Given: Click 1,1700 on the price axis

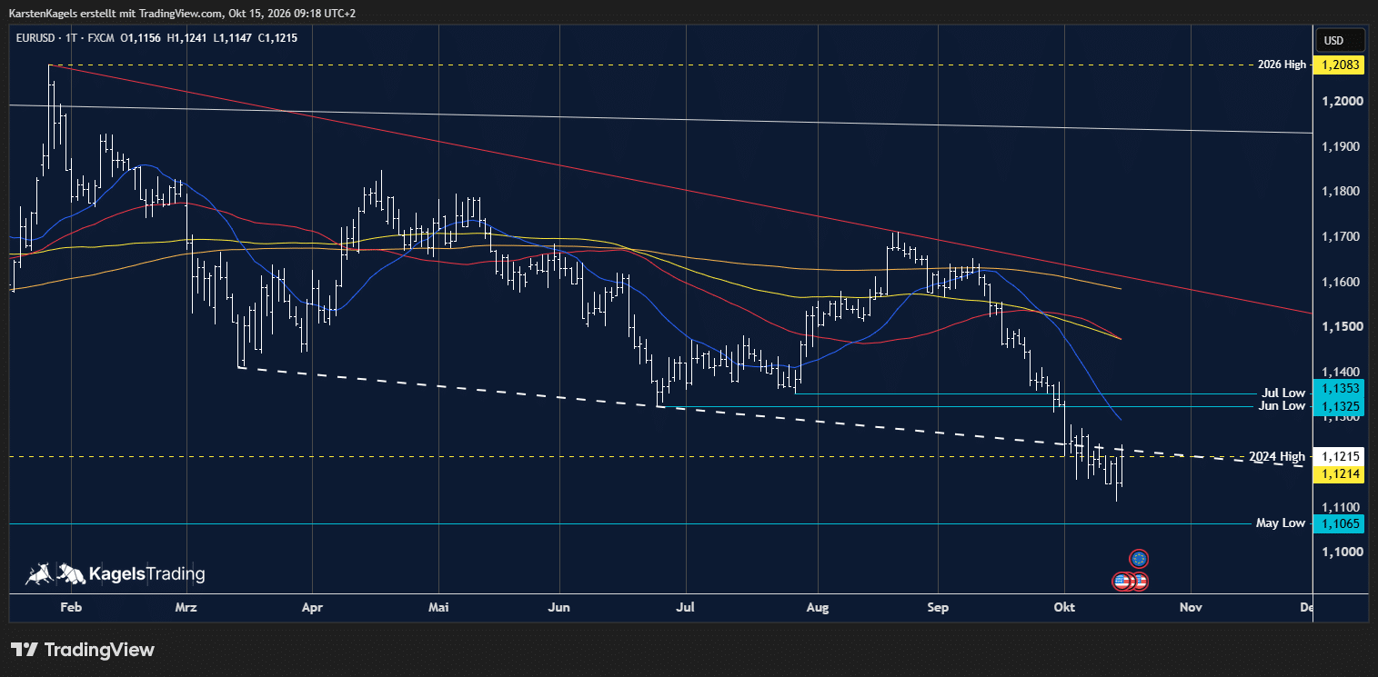Looking at the screenshot, I should [x=1341, y=237].
